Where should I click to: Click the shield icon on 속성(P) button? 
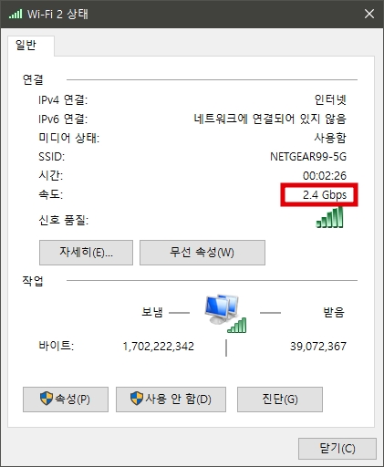47,399
